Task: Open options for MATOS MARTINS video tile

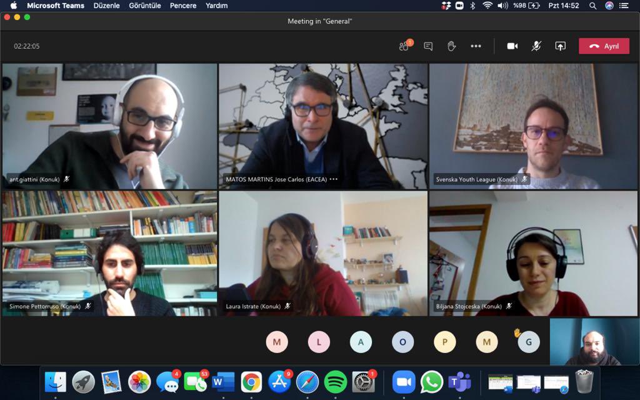Action: (x=334, y=179)
